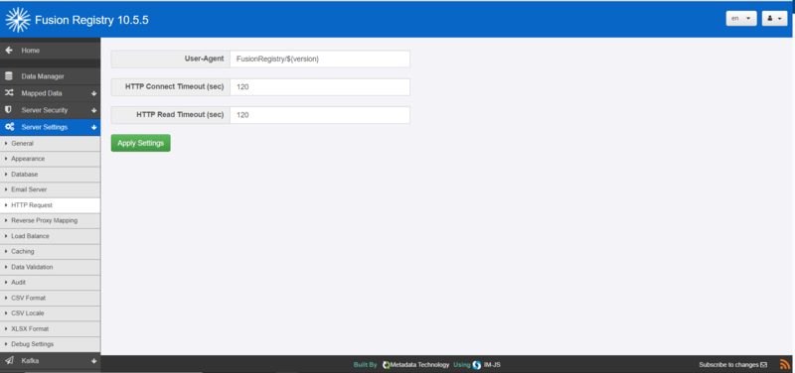
Task: Open CSV Locale submenu
Action: pos(51,313)
